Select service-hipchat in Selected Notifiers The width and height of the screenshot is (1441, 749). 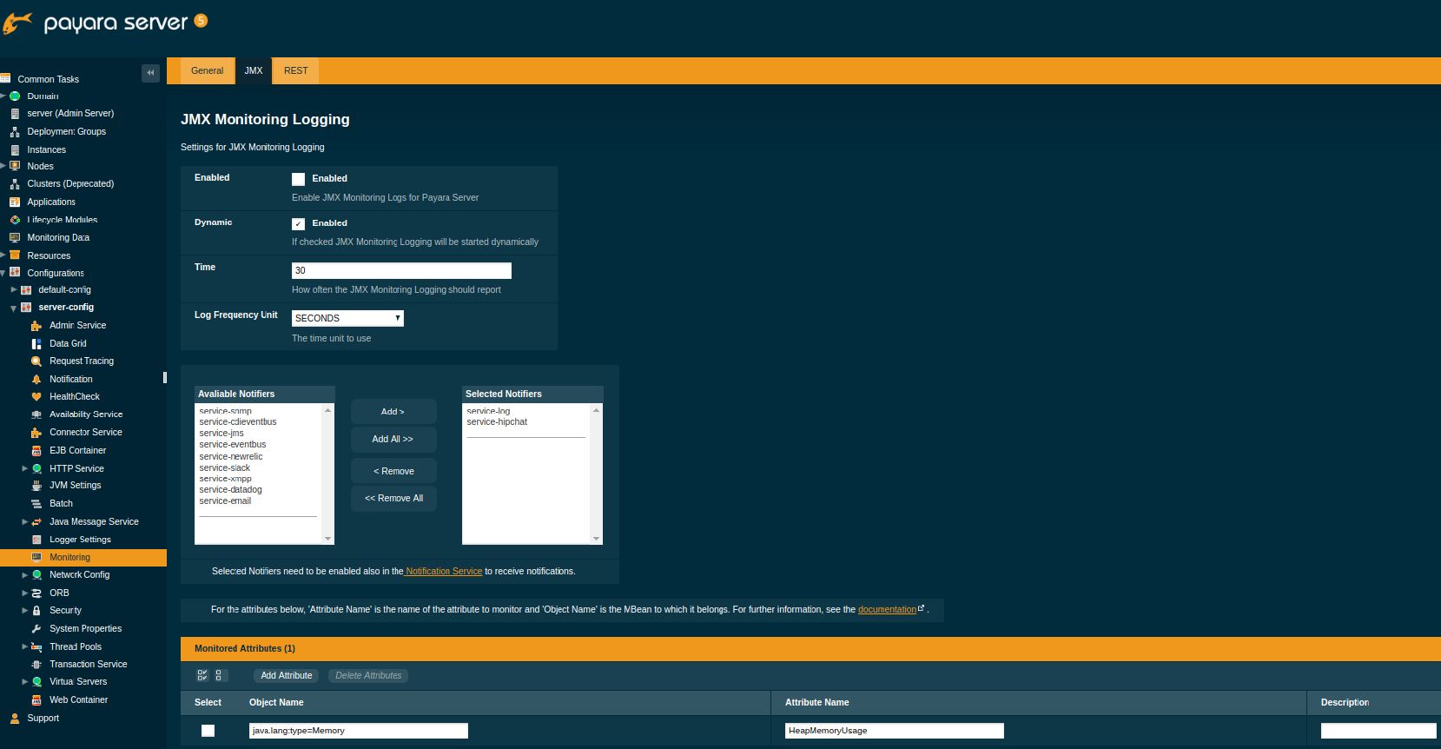pos(497,422)
